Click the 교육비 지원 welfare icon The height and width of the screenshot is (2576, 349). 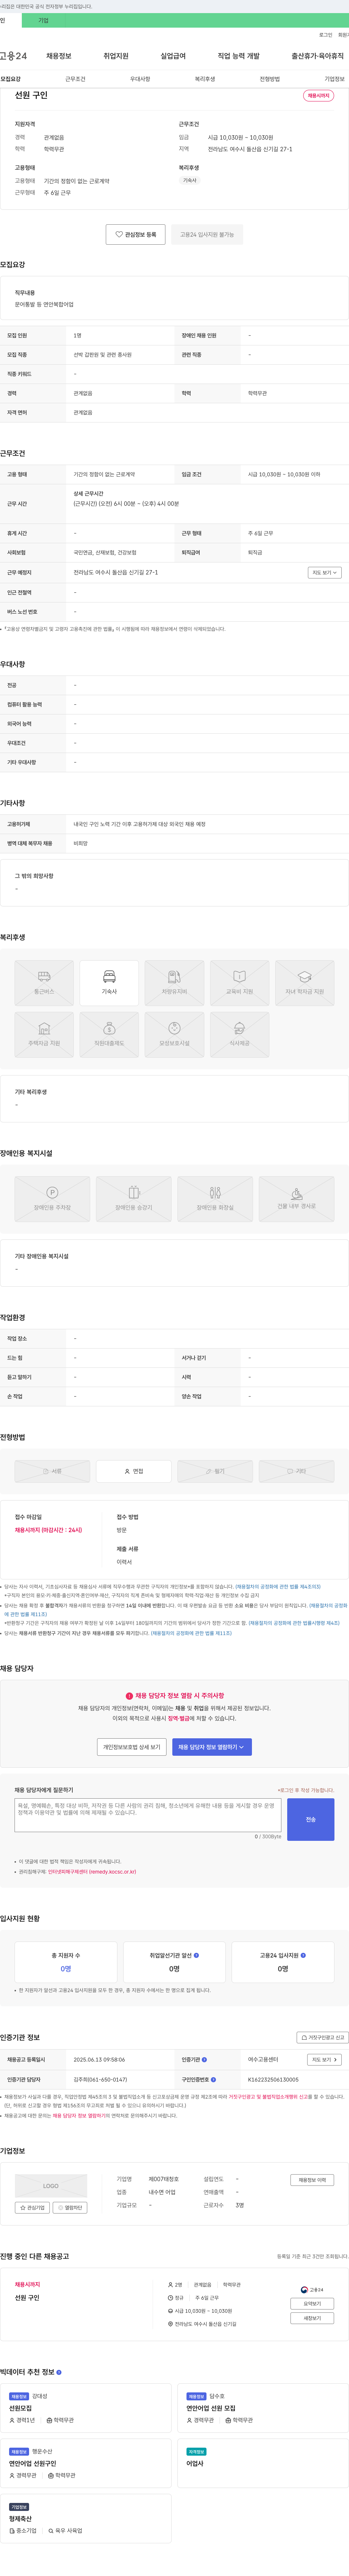coord(239,983)
